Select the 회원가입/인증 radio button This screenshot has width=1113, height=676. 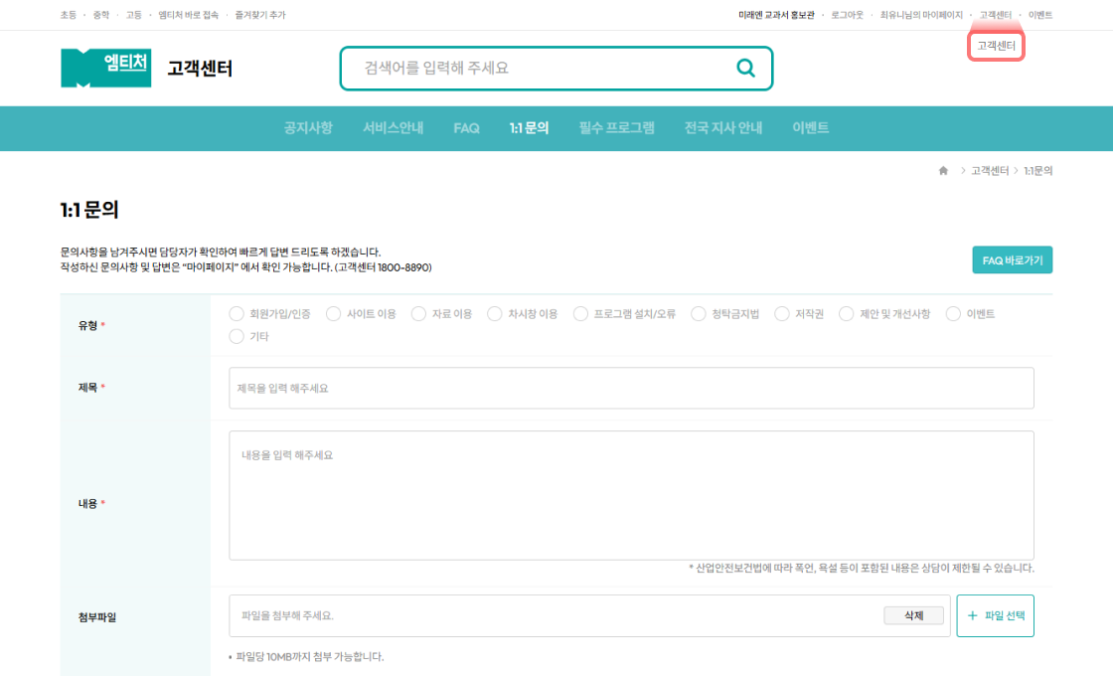(x=237, y=314)
